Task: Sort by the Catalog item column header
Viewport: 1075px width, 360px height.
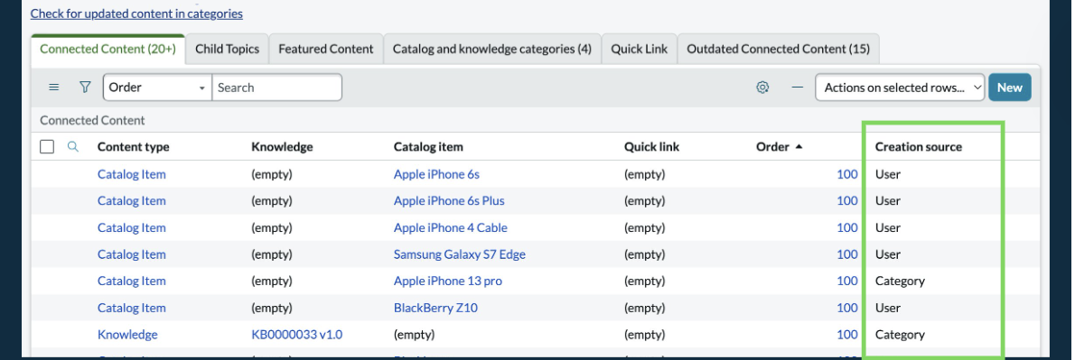Action: [428, 146]
